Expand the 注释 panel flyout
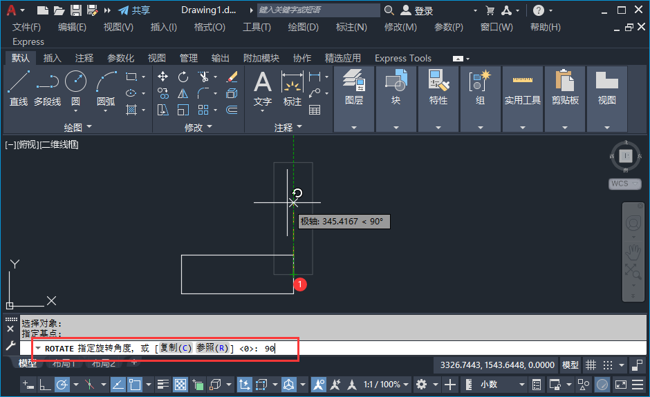 pos(288,127)
